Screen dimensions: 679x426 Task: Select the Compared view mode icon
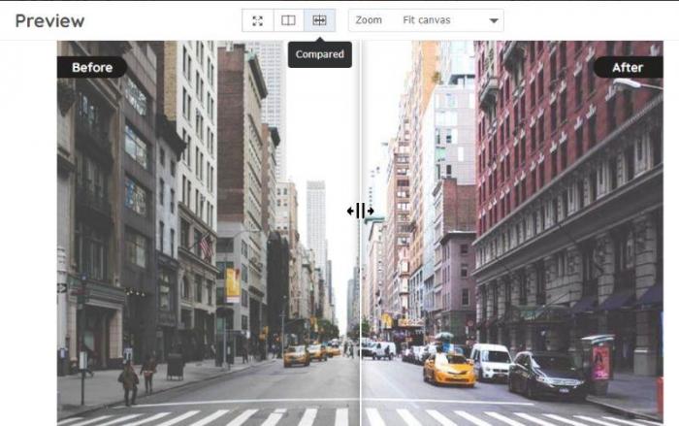tap(319, 20)
